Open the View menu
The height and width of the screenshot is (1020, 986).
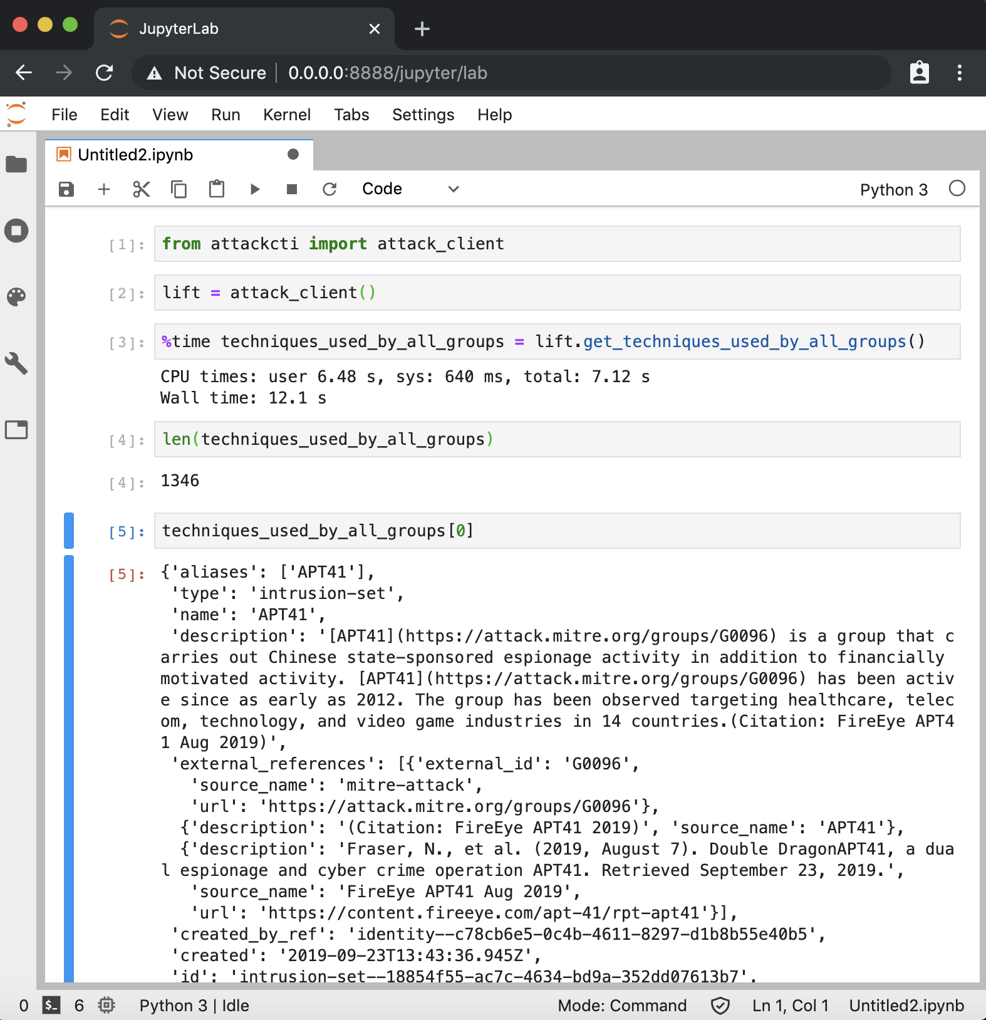[170, 115]
